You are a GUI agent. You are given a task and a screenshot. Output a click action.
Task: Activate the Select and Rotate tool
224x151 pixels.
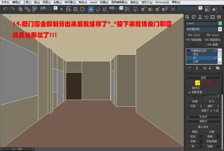[x=98, y=9]
